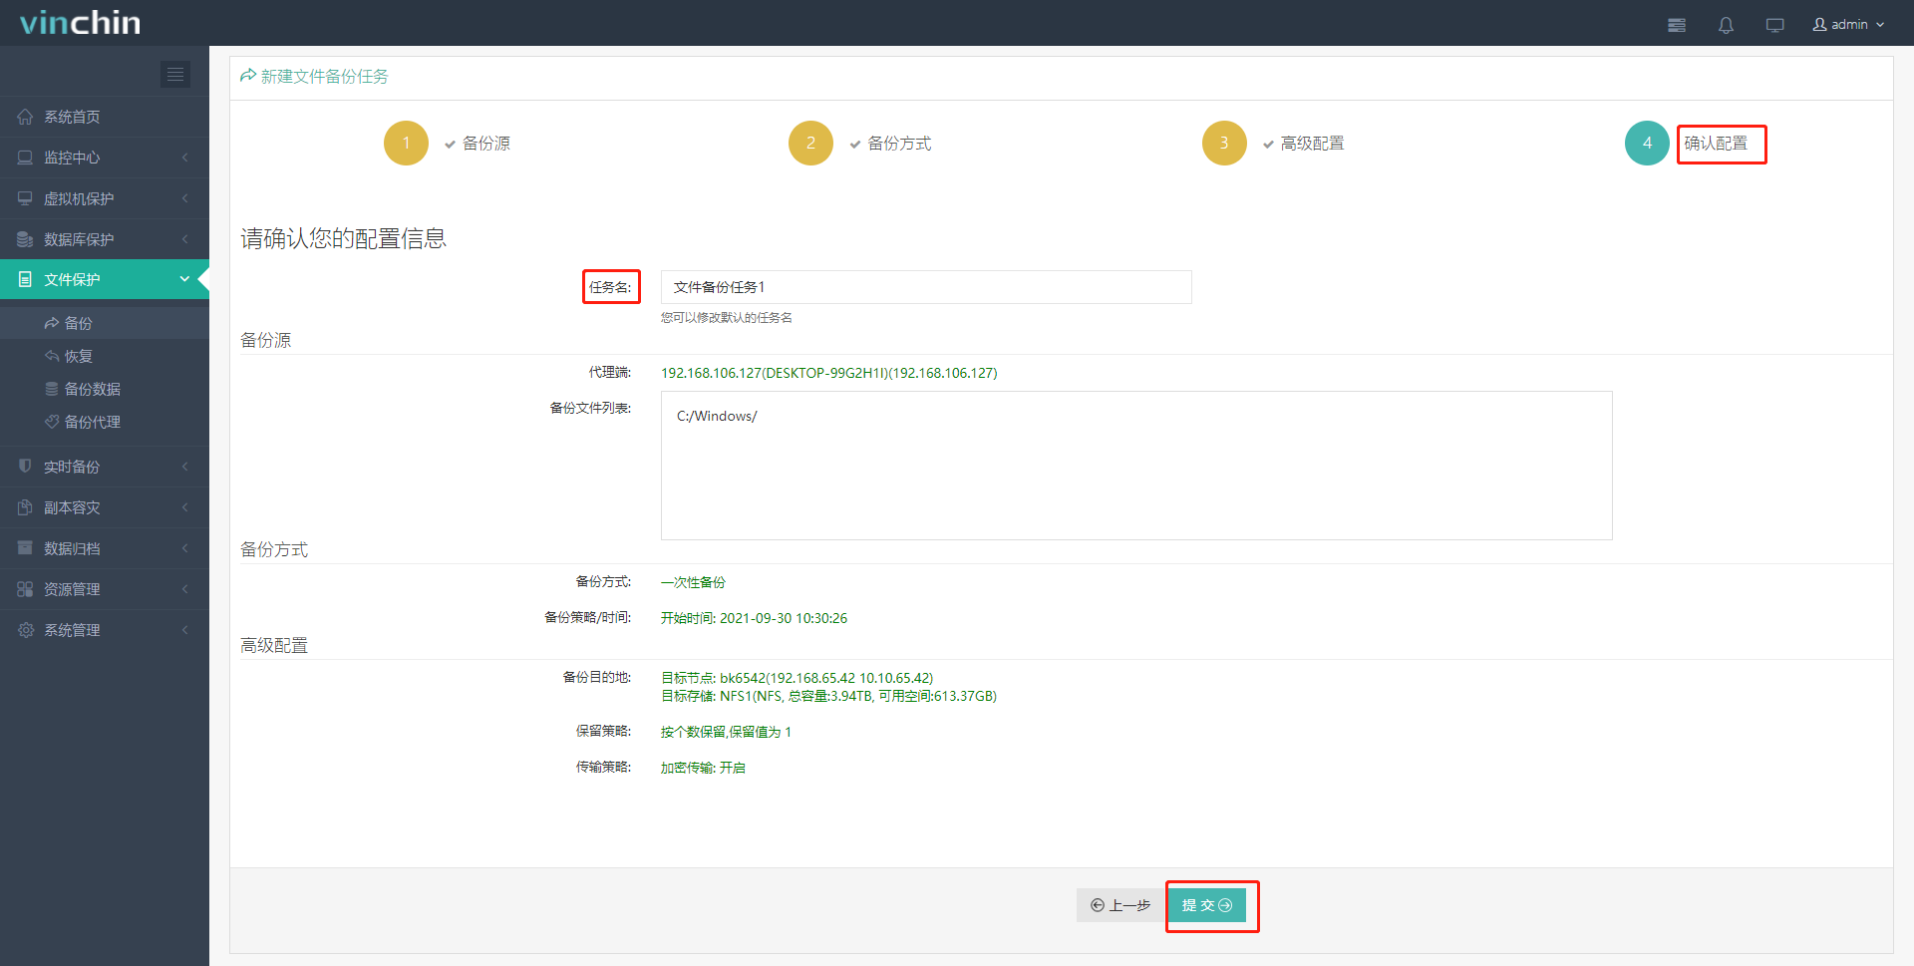Click the C:/Windows/ file entry
Image resolution: width=1914 pixels, height=966 pixels.
pos(717,417)
